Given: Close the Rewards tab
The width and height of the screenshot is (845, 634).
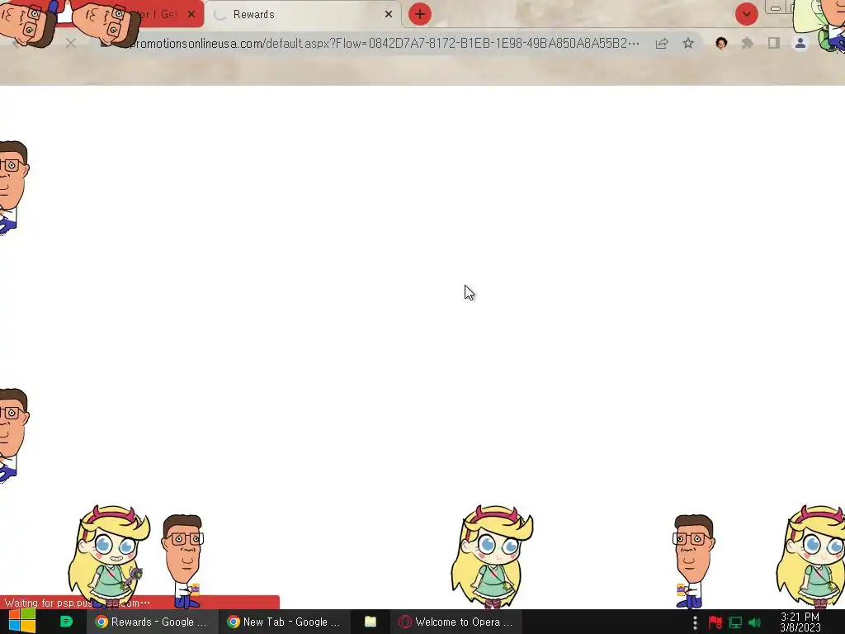Looking at the screenshot, I should coord(389,15).
